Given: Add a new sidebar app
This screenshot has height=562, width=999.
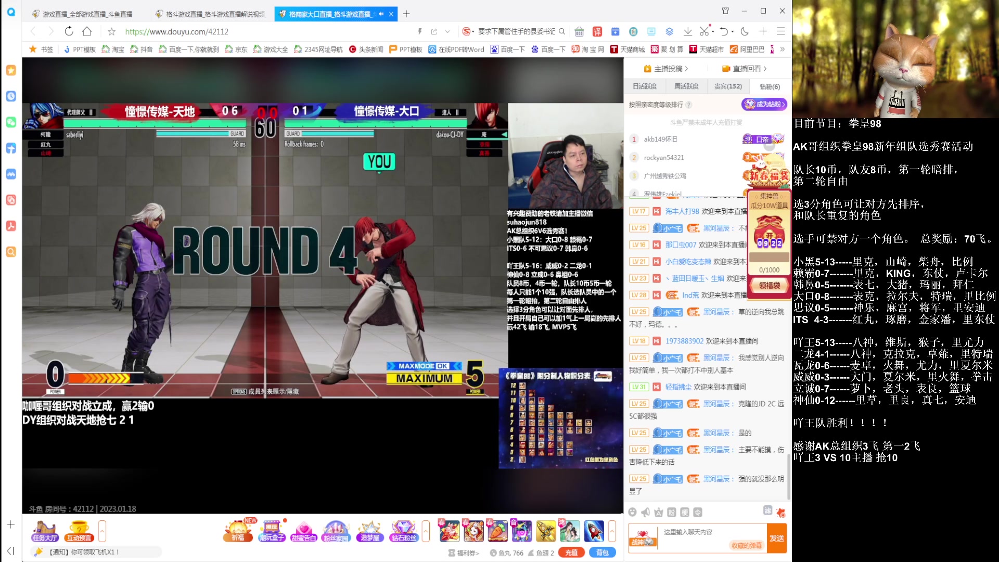Looking at the screenshot, I should [11, 525].
